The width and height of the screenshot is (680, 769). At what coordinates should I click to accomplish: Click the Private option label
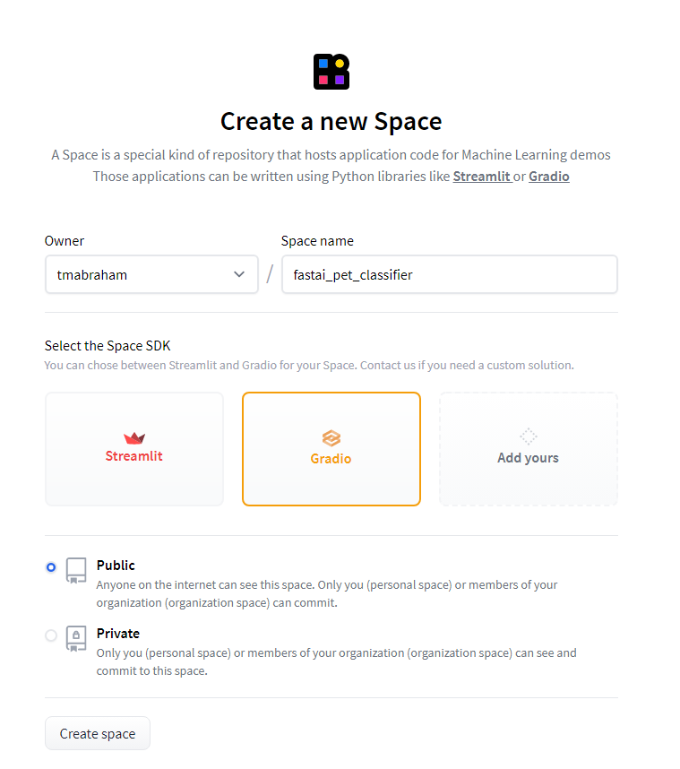118,634
